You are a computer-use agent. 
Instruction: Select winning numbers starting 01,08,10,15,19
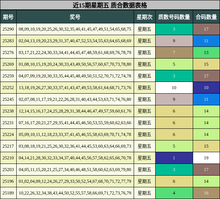pos(75,64)
